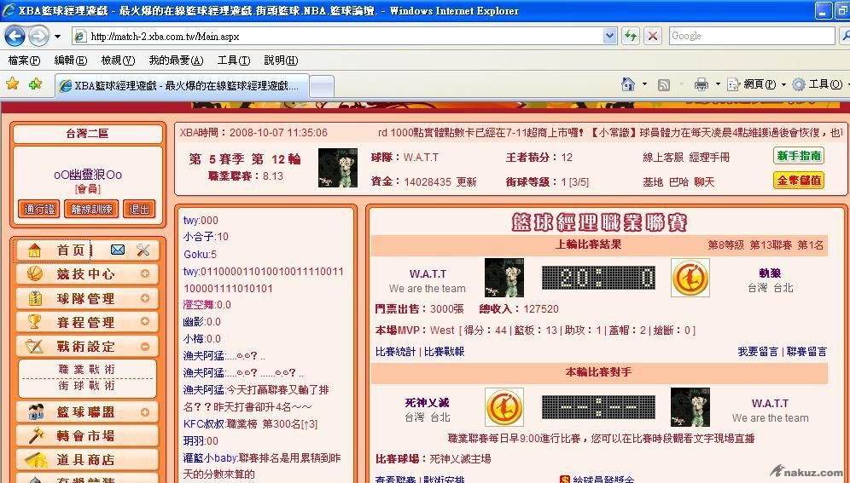Expand the 球隊管理 plus toggle

145,298
